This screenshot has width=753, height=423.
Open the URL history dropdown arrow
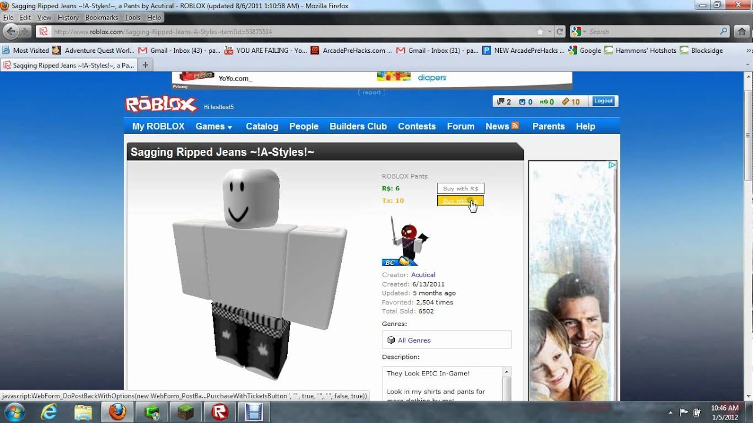pos(550,32)
